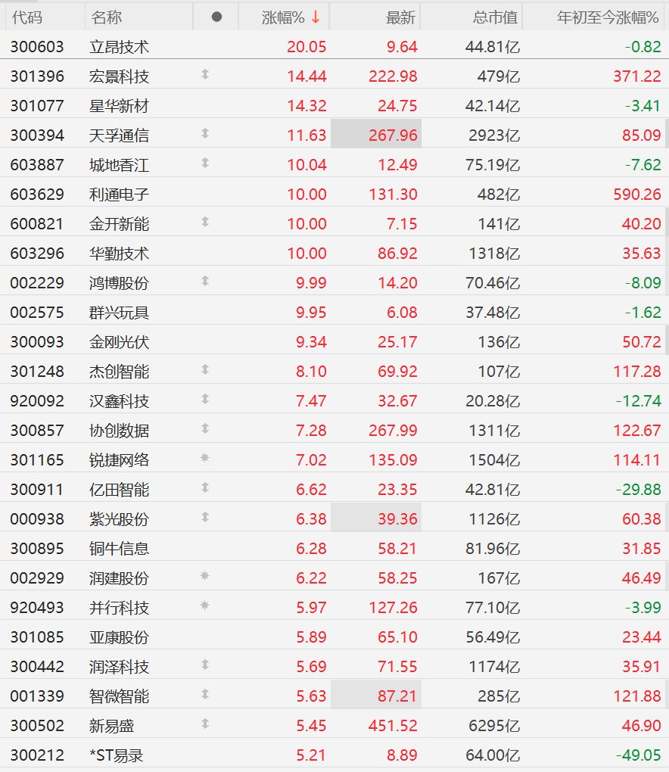Select stock code 300603
The height and width of the screenshot is (772, 669).
37,47
